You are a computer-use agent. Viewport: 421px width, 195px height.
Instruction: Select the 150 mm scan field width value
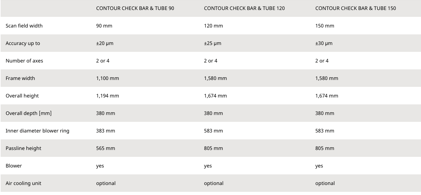click(x=325, y=26)
